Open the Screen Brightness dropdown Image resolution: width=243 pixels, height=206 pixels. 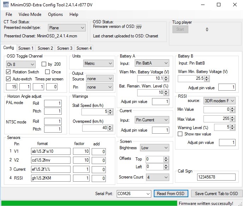coord(154,148)
